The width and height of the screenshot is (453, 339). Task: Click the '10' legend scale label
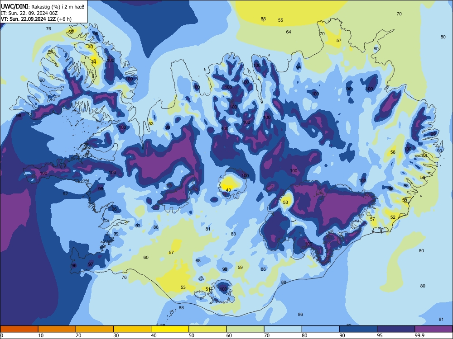click(41, 335)
